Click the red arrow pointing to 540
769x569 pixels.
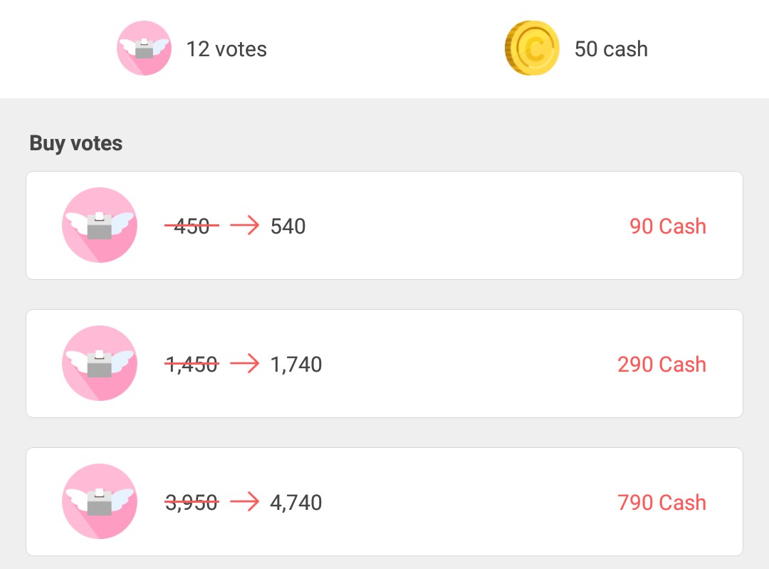244,226
